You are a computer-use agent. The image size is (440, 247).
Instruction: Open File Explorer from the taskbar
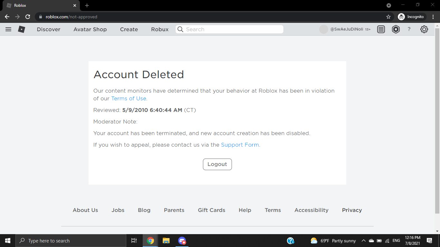(166, 241)
